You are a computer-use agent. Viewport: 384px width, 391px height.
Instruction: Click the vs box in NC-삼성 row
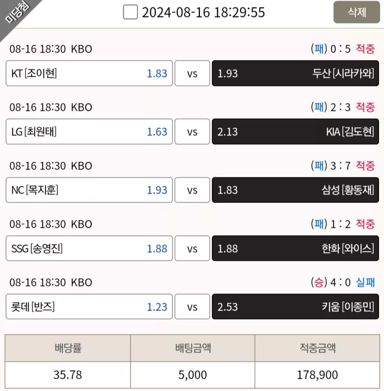click(x=192, y=190)
